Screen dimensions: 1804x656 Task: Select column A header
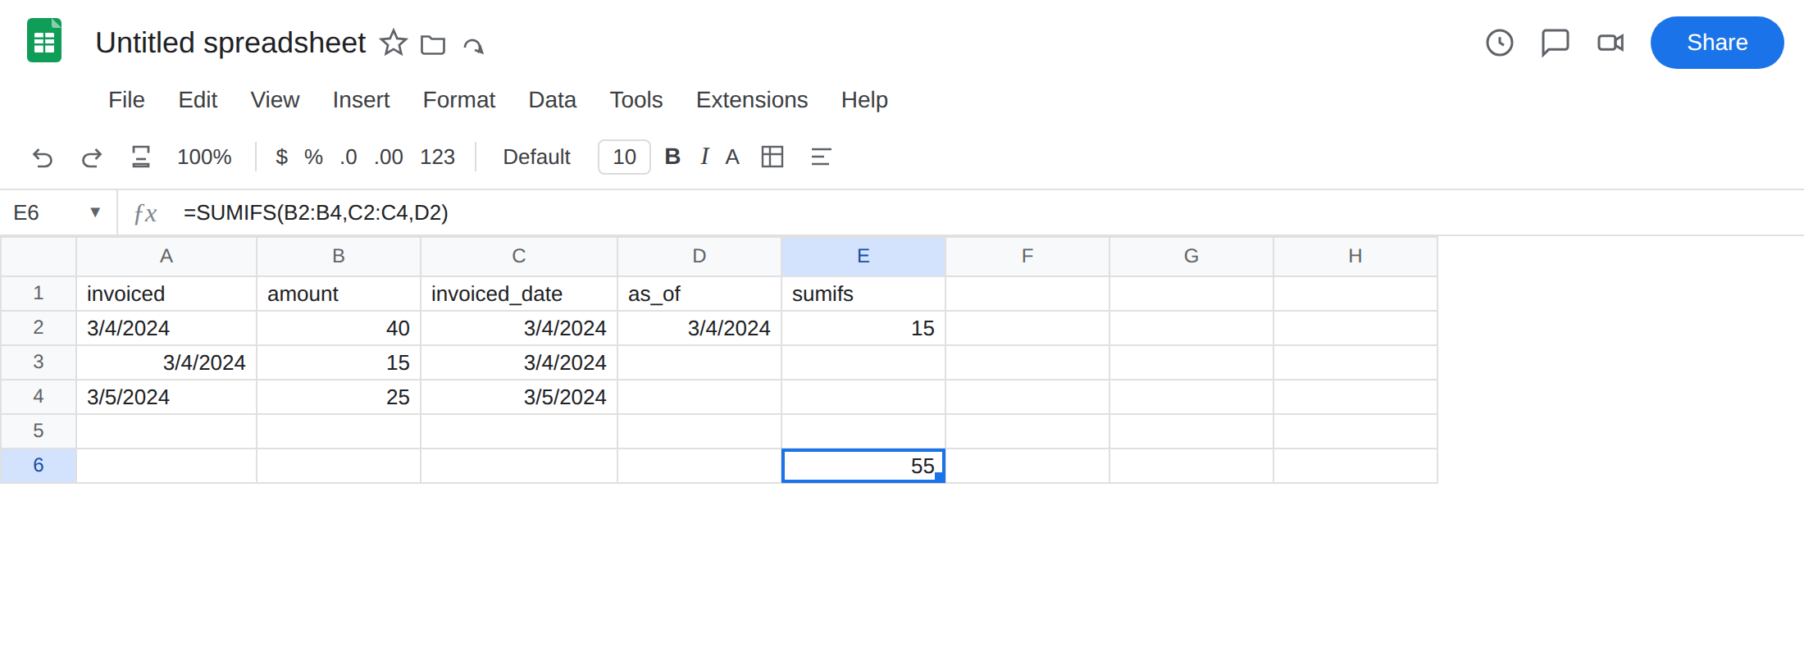166,257
